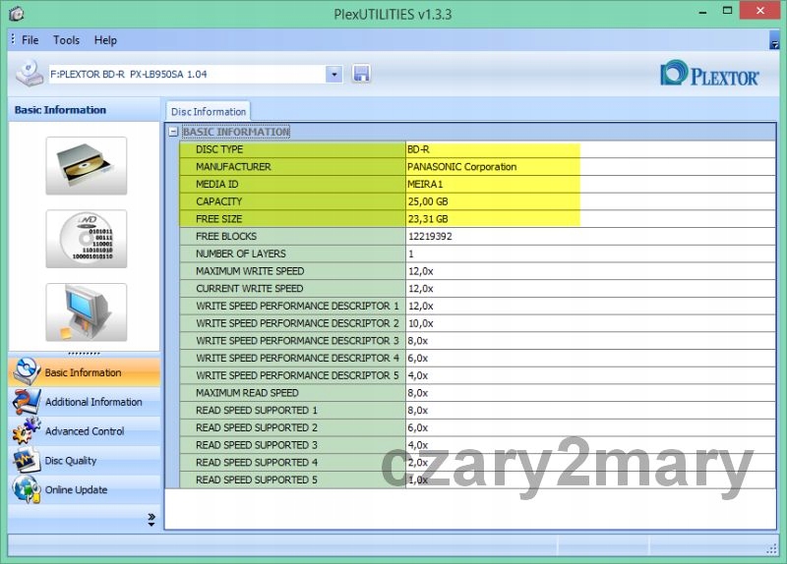Viewport: 787px width, 564px height.
Task: Select the BASIC INFORMATION header text
Action: pyautogui.click(x=236, y=132)
